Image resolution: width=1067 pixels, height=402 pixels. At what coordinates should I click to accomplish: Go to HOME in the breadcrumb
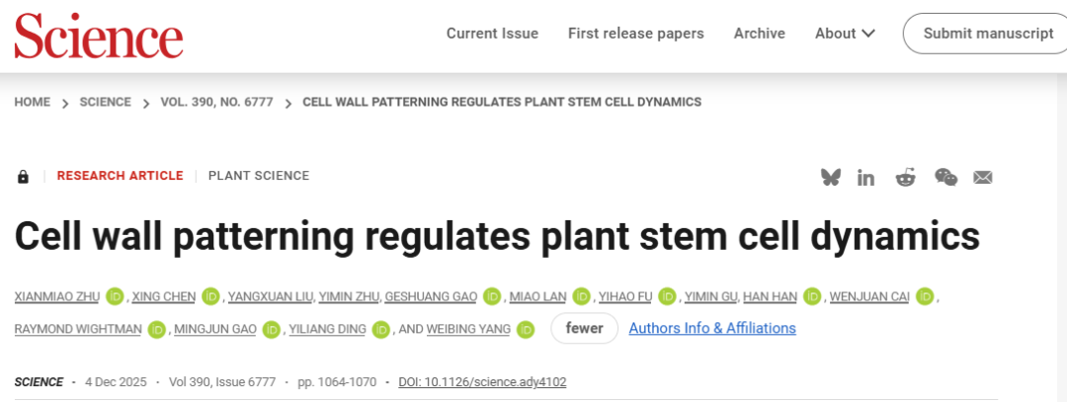point(32,102)
